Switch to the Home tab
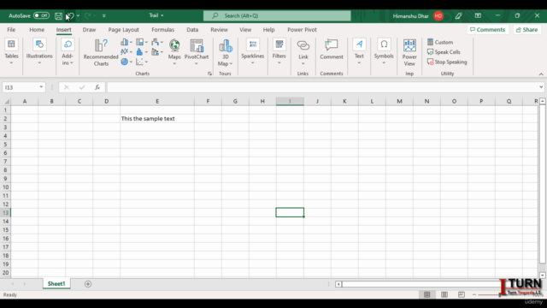This screenshot has height=308, width=547. [x=37, y=30]
